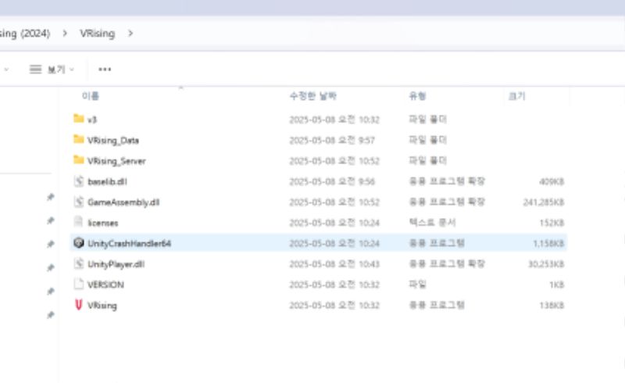Click the 152KB size of licenses

pos(552,223)
